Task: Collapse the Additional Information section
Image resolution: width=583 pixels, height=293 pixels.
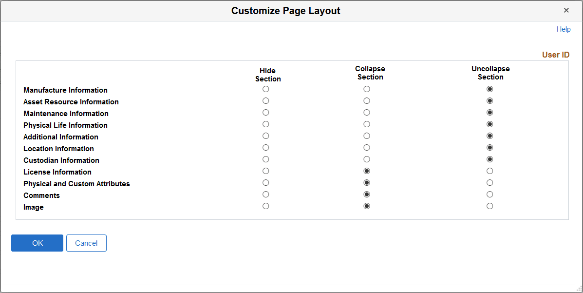Action: pos(367,136)
